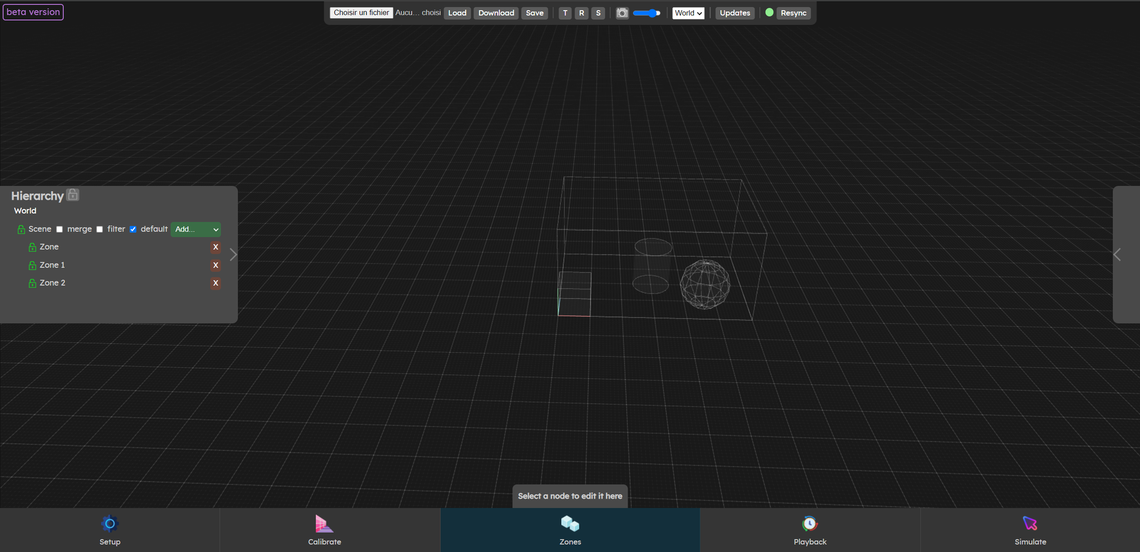Toggle the Hierarchy panel lock icon
The image size is (1140, 552).
[73, 195]
